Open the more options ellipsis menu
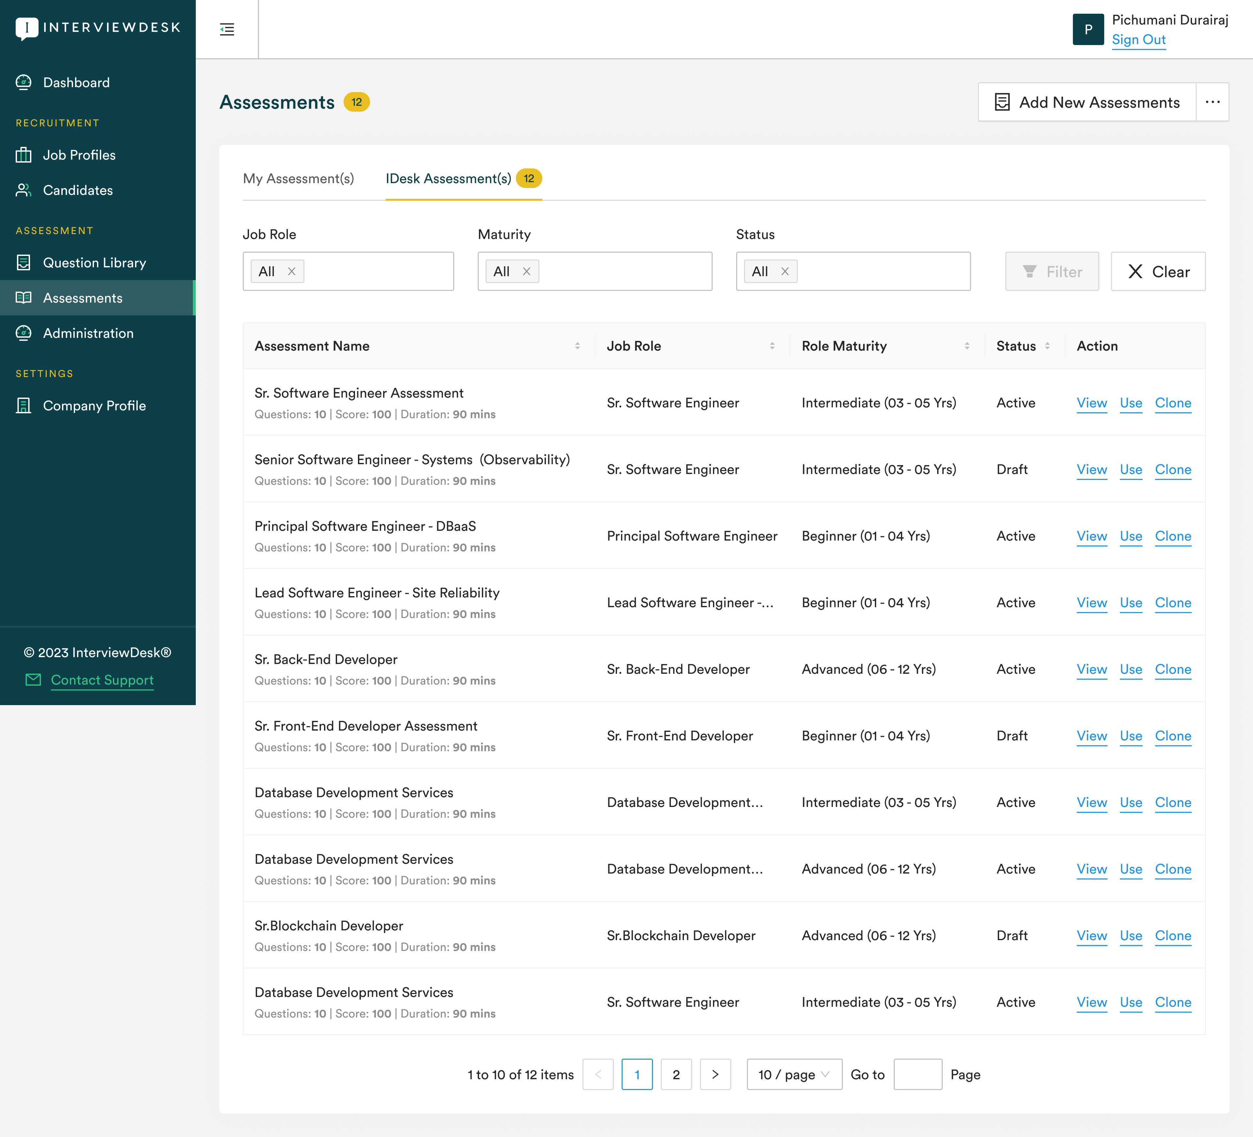Viewport: 1253px width, 1137px height. coord(1212,102)
